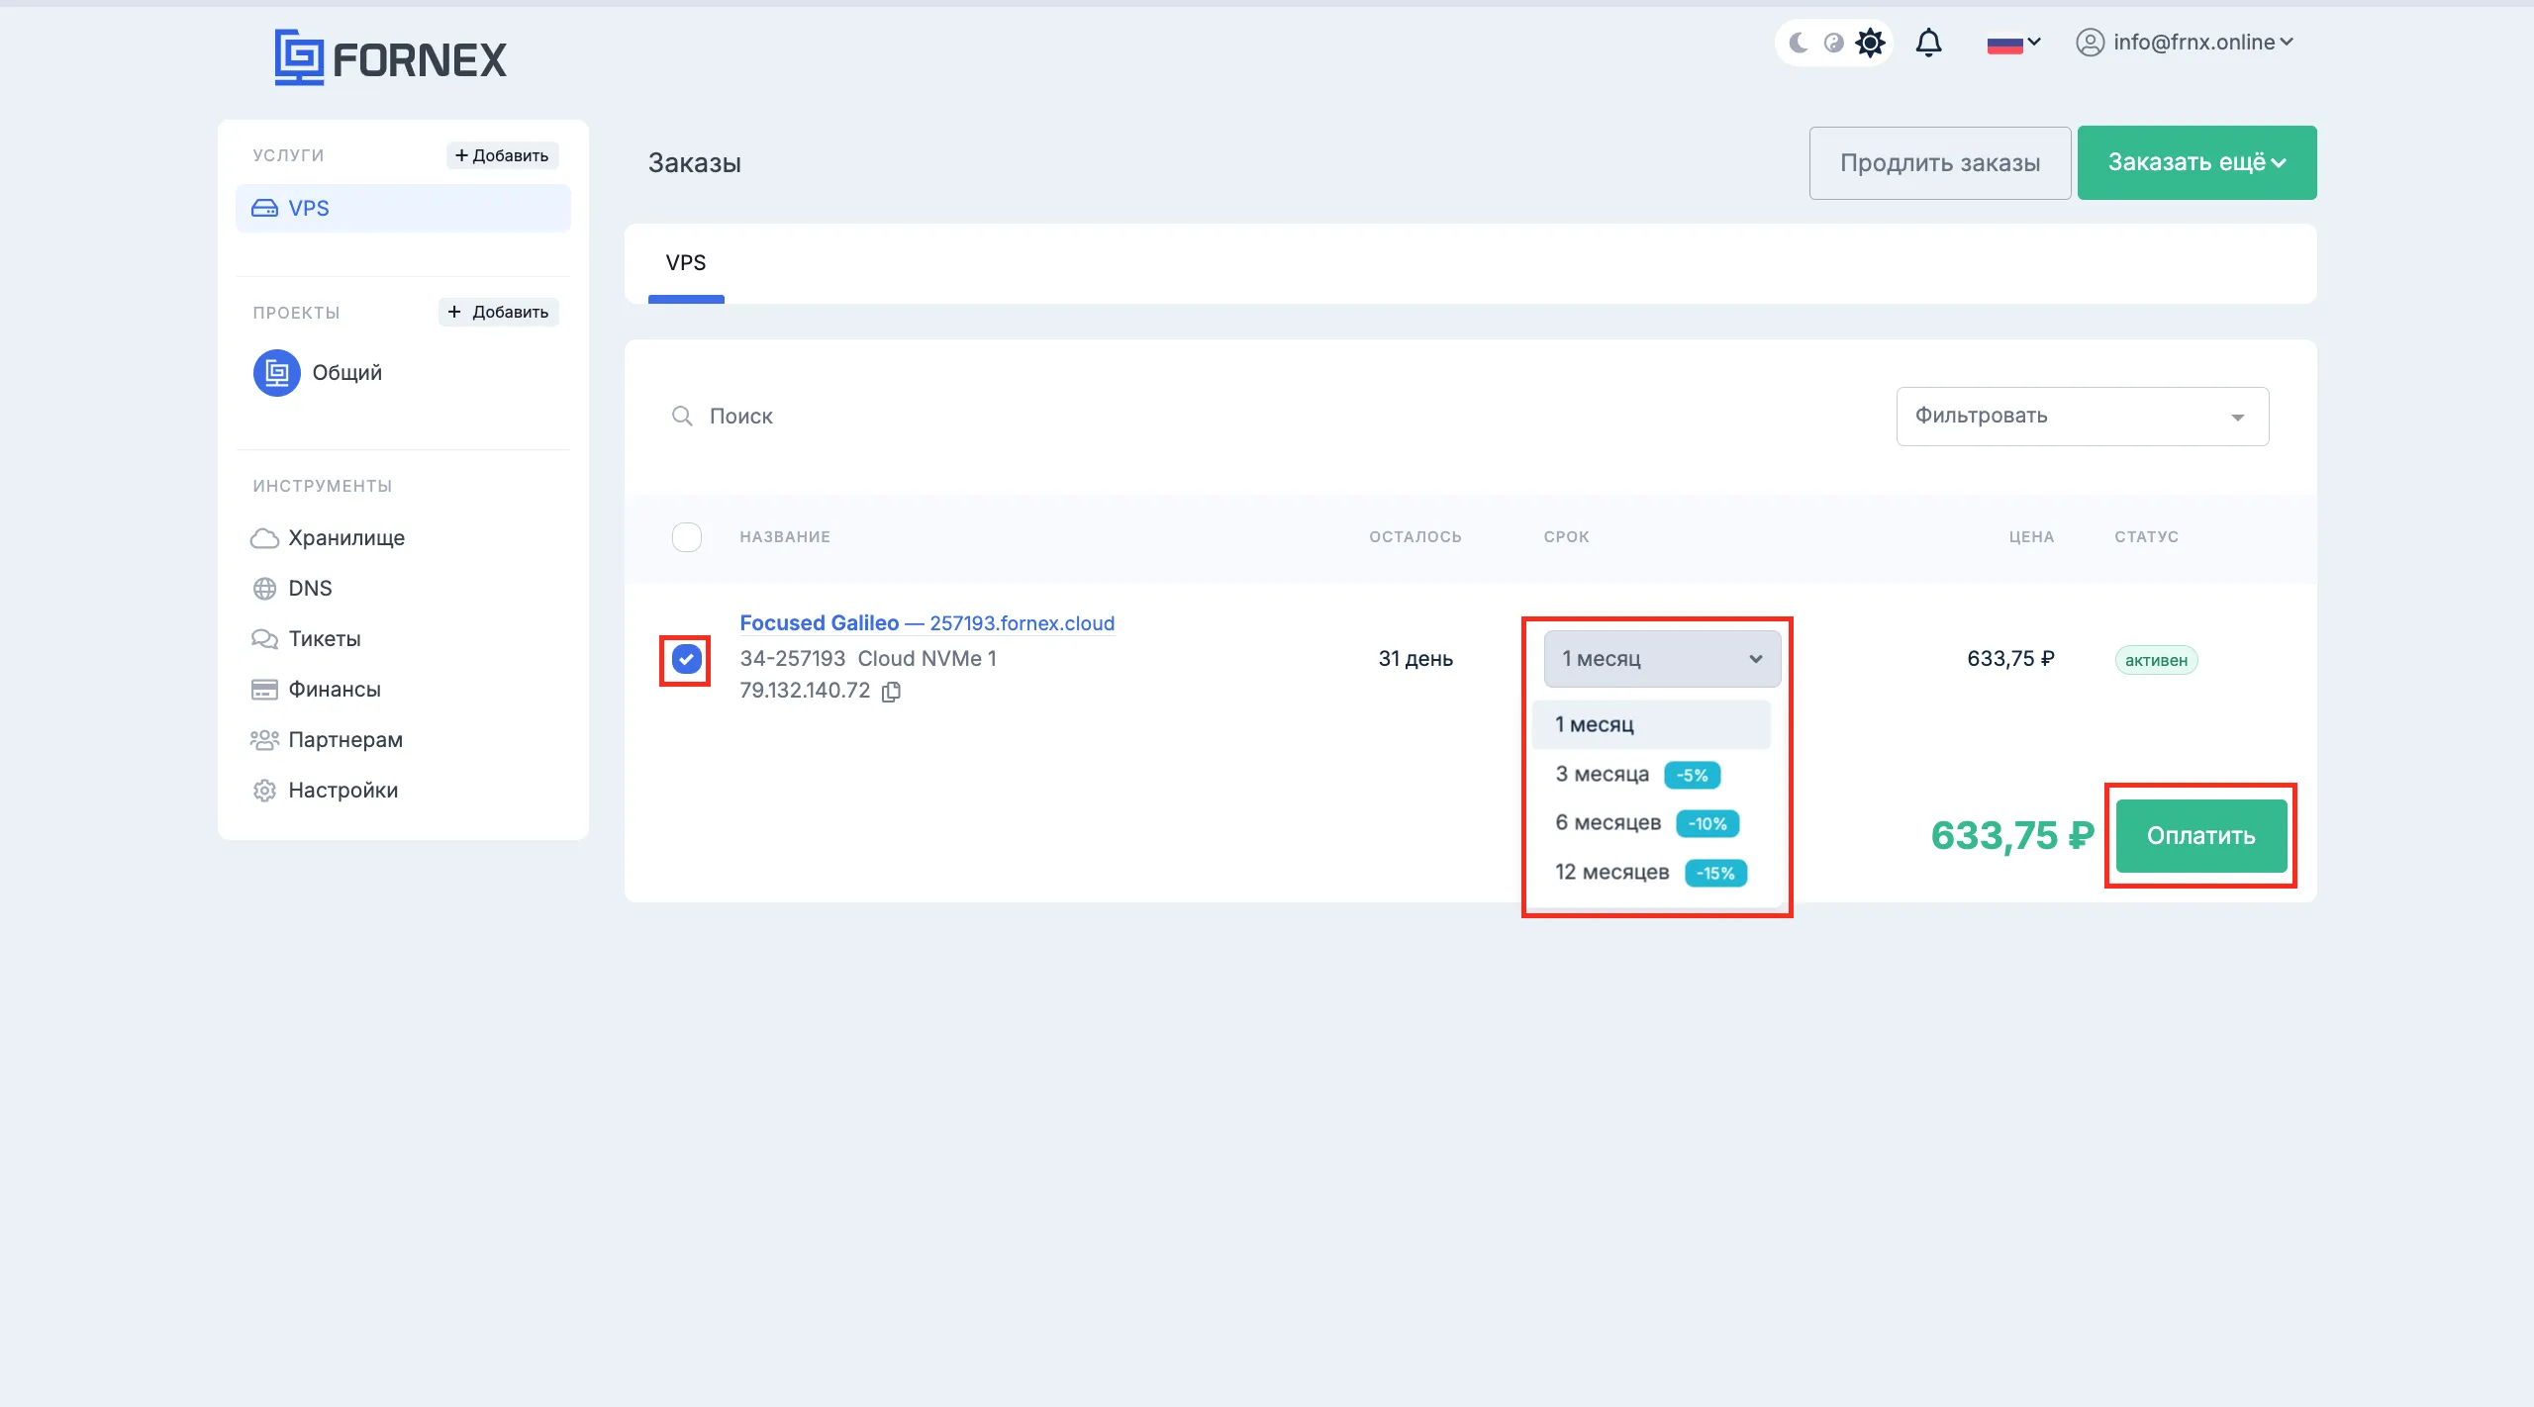Screen dimensions: 2534x1407
Task: Open the language flag dropdown
Action: 2013,43
